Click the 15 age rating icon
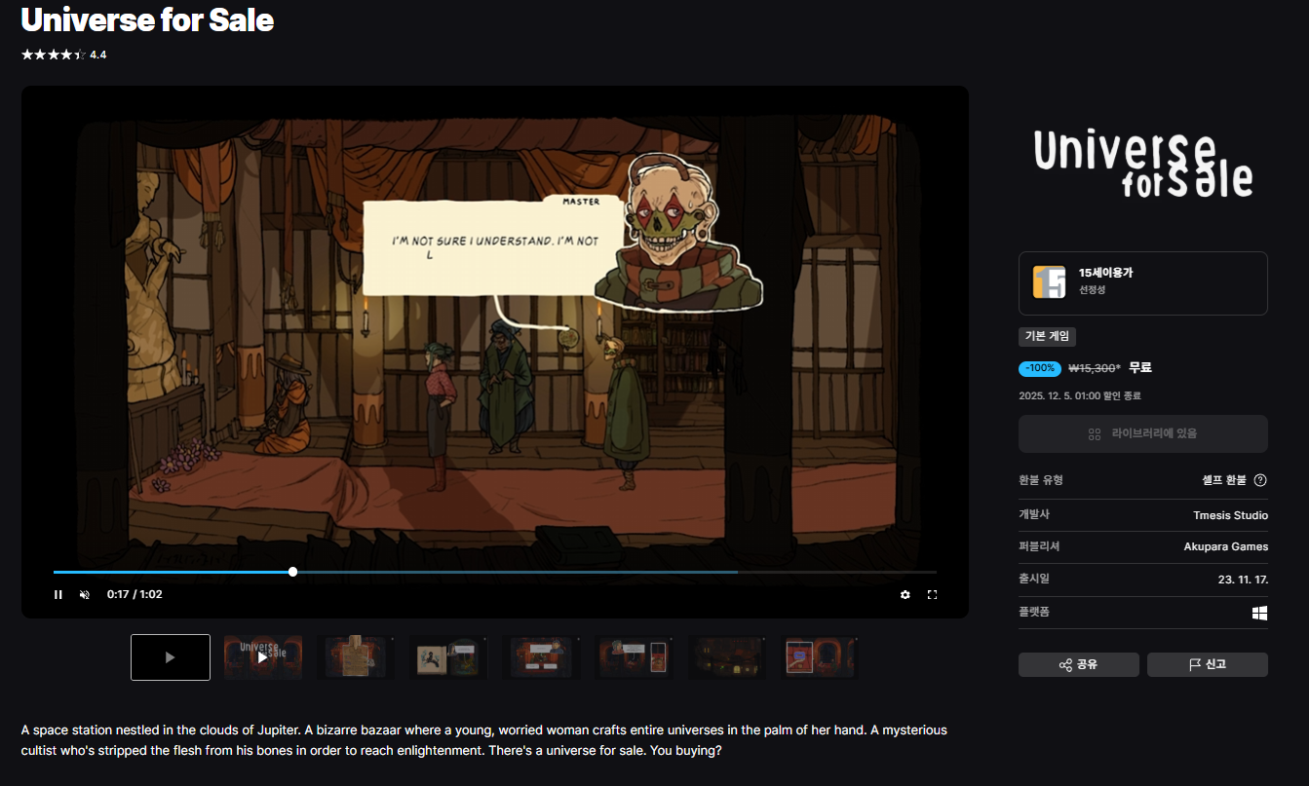Screen dimensions: 1309x786 point(1049,281)
